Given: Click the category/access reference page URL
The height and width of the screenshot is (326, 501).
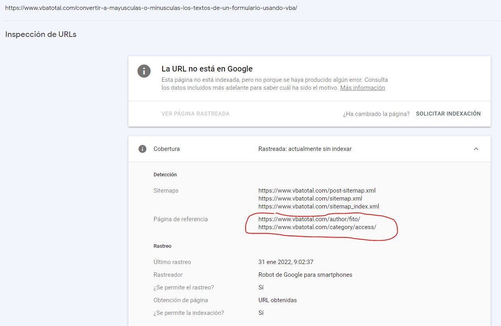Looking at the screenshot, I should [x=317, y=227].
